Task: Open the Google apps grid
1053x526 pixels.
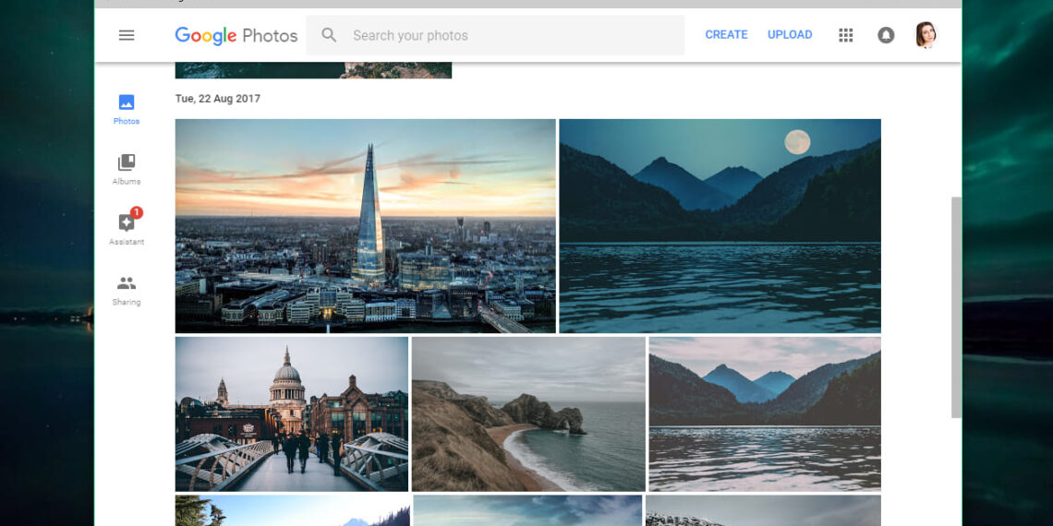Action: click(845, 35)
